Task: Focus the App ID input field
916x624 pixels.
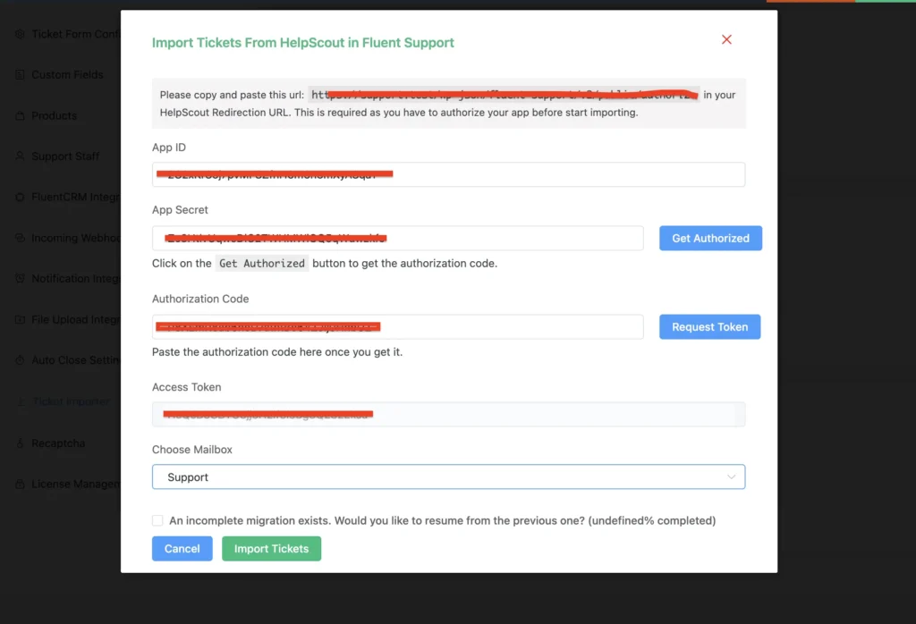Action: point(449,174)
